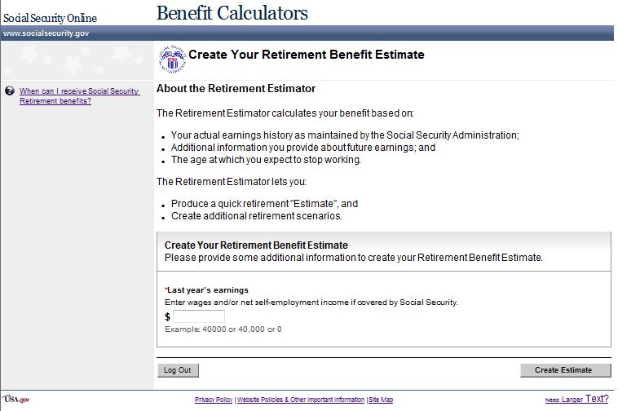Click the www.socialsecurity.gov address text
The width and height of the screenshot is (618, 411).
pos(46,33)
